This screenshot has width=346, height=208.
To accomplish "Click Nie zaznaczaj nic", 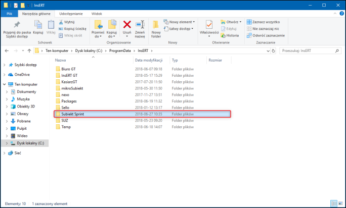I will 263,29.
